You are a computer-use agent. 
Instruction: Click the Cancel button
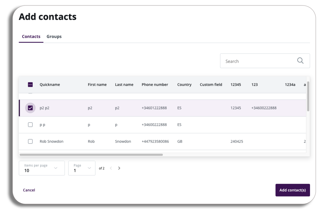coord(29,190)
